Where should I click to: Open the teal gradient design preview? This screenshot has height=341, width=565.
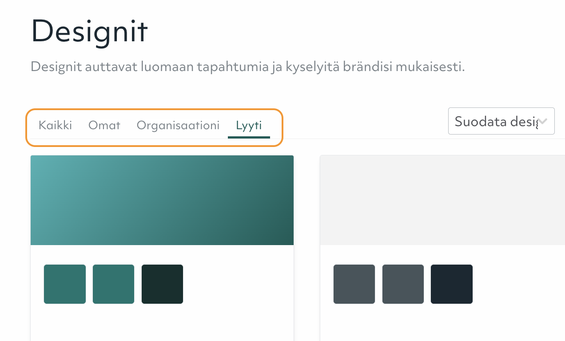click(162, 200)
